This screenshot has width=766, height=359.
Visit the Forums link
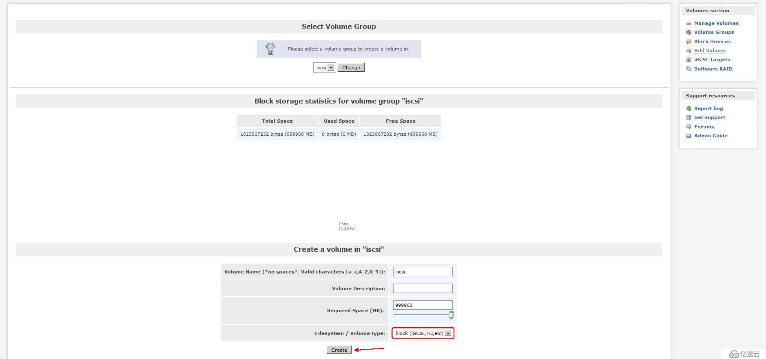click(x=704, y=127)
